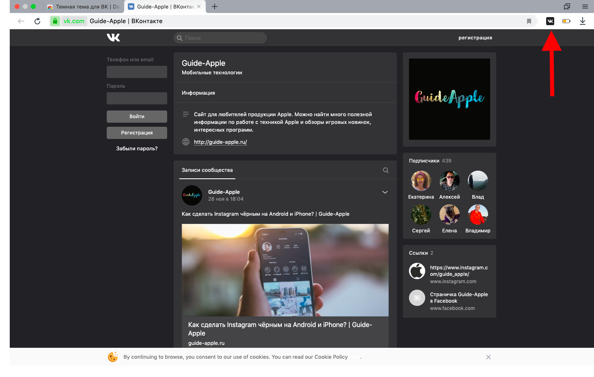Switch to the Темная тема для ВК tab
Screen dimensions: 594x377
83,6
